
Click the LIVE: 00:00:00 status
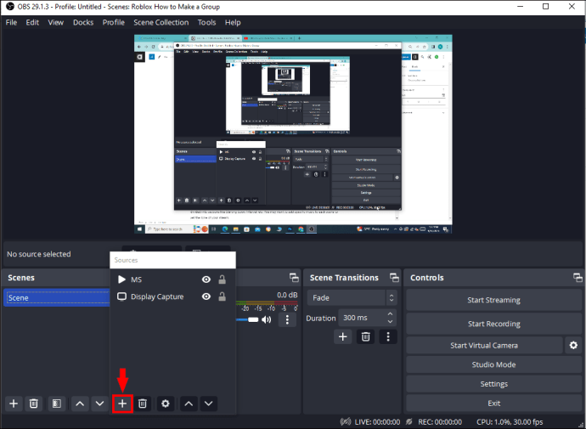377,422
